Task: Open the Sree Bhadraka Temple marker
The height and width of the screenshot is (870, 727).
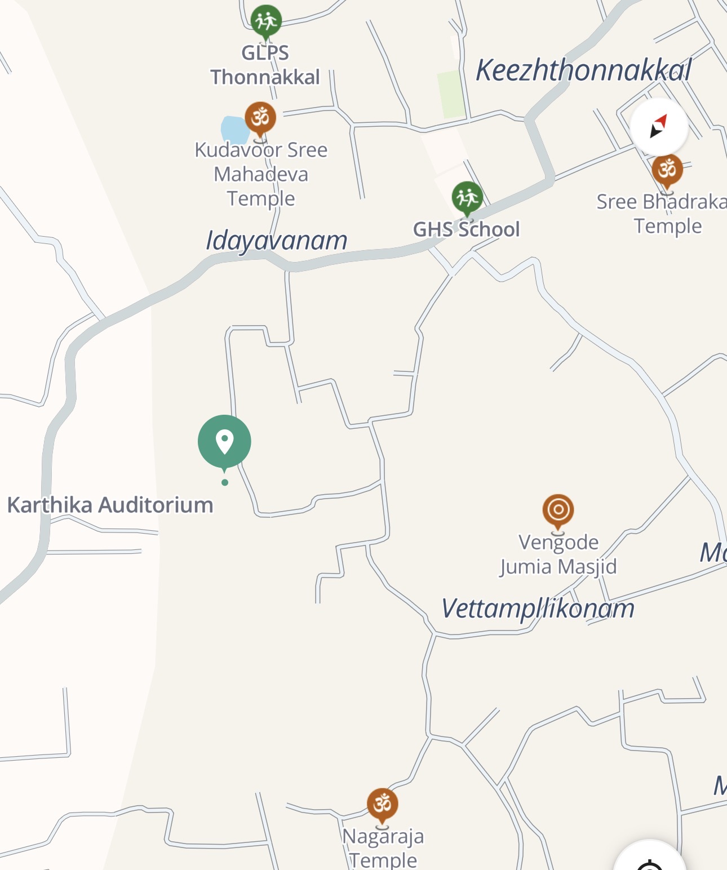Action: (667, 171)
